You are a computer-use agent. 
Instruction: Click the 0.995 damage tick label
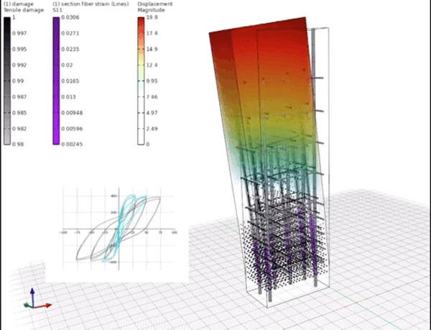point(19,49)
